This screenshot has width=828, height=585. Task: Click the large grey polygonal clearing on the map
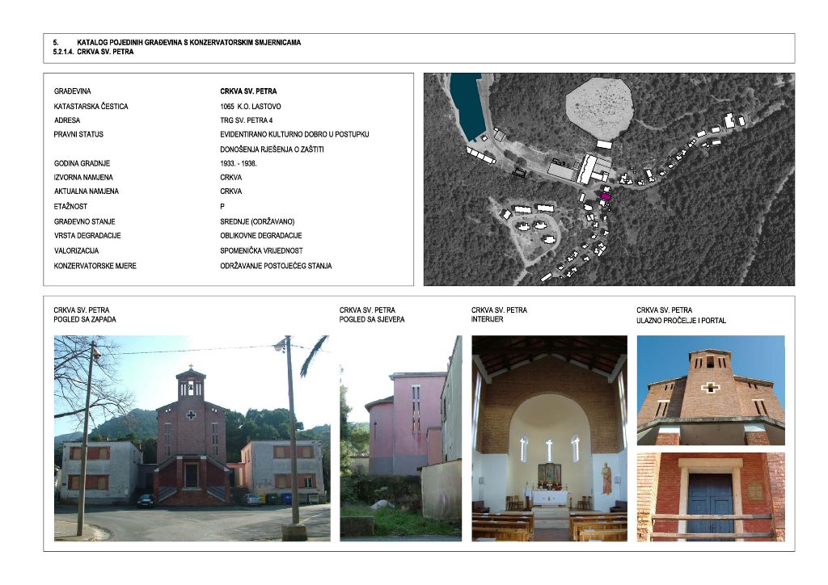[599, 109]
